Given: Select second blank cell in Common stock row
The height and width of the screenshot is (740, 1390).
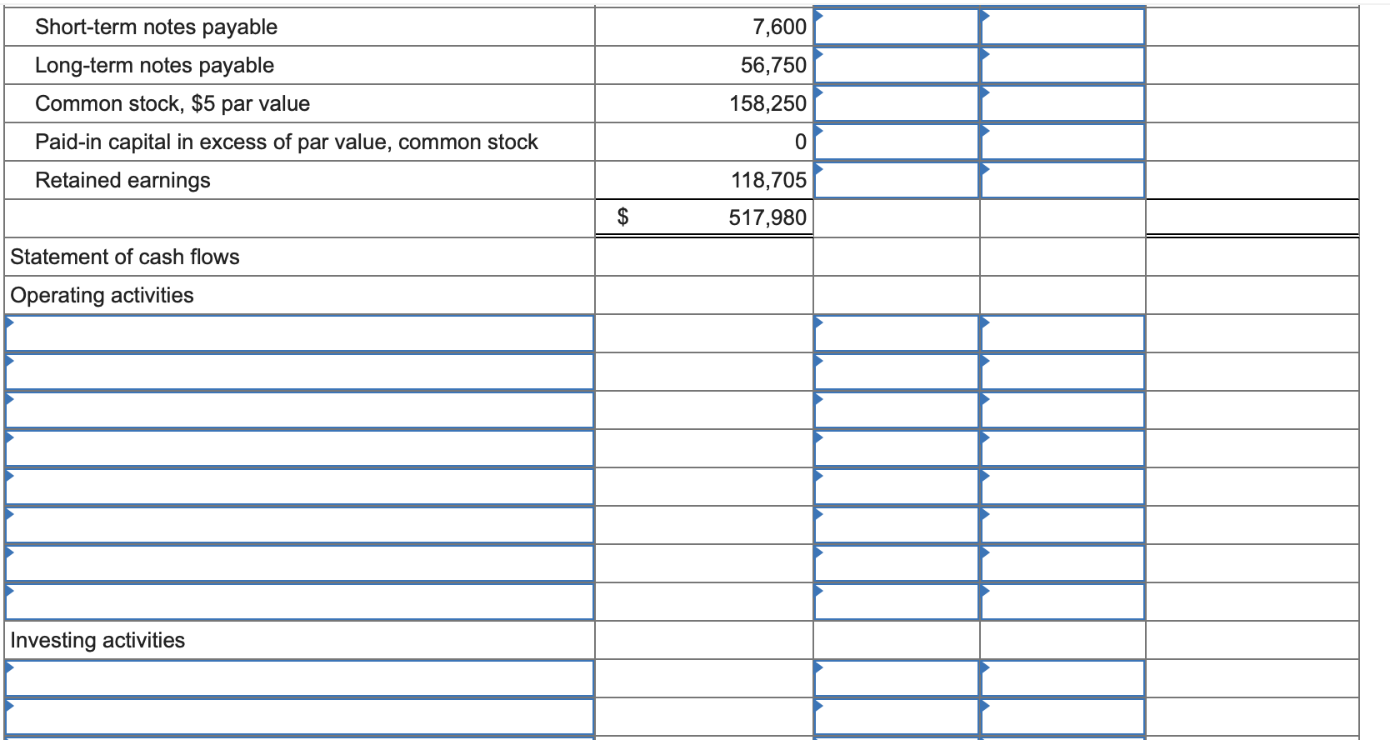Looking at the screenshot, I should [1062, 103].
